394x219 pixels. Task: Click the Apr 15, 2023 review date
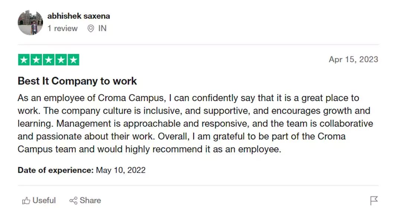353,59
